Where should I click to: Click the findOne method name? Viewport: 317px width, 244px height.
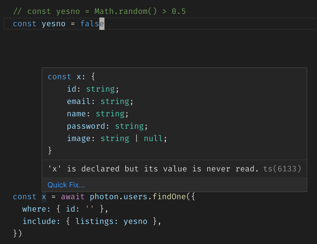pos(169,196)
